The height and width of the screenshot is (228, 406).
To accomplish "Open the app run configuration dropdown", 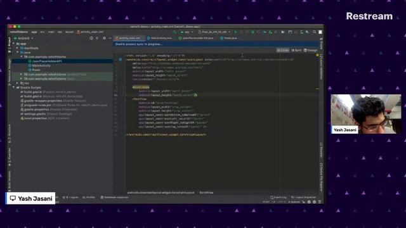I will point(187,32).
